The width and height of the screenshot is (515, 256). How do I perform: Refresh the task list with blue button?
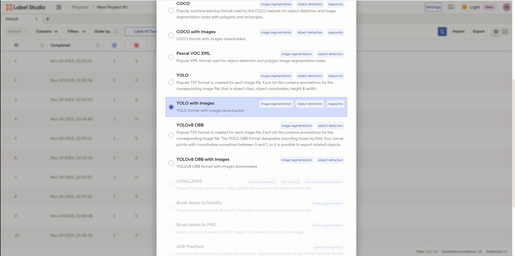(x=442, y=32)
